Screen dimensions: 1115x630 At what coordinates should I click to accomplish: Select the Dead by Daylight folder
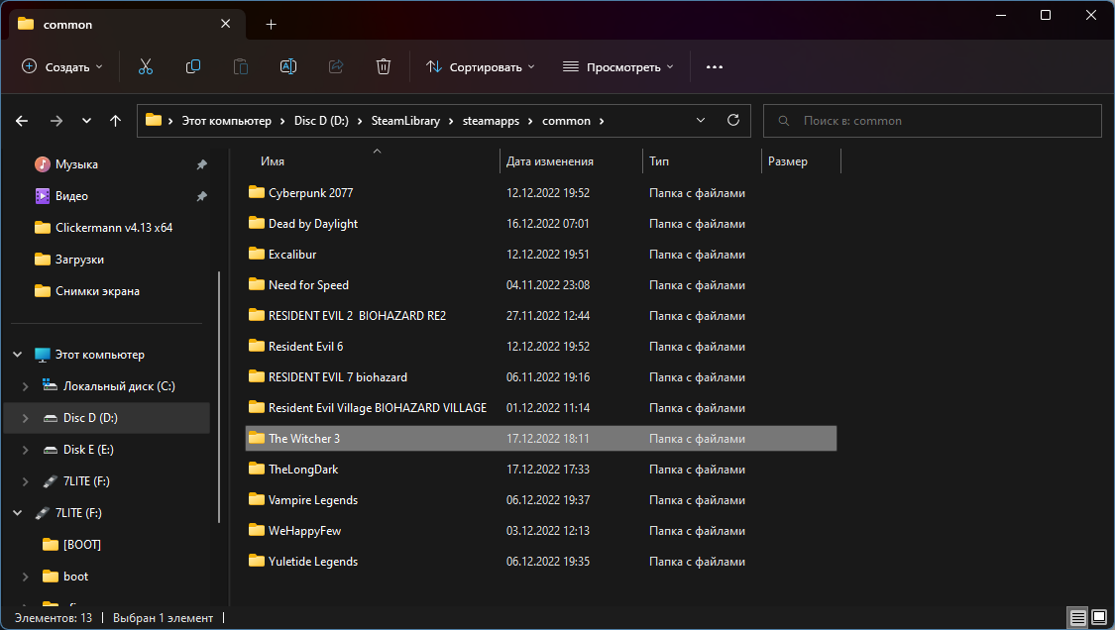coord(541,223)
